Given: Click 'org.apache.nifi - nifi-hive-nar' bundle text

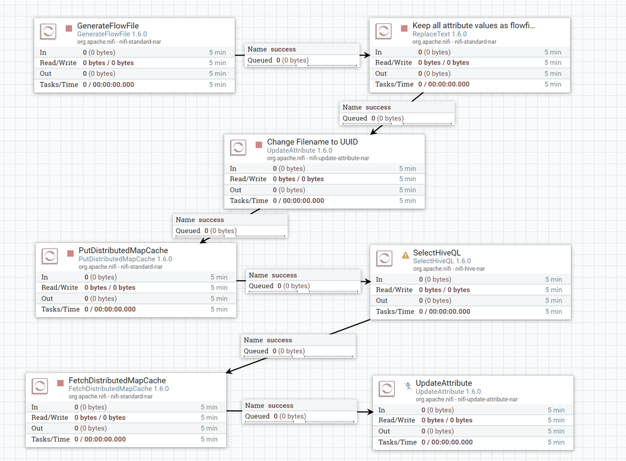Looking at the screenshot, I should [449, 269].
